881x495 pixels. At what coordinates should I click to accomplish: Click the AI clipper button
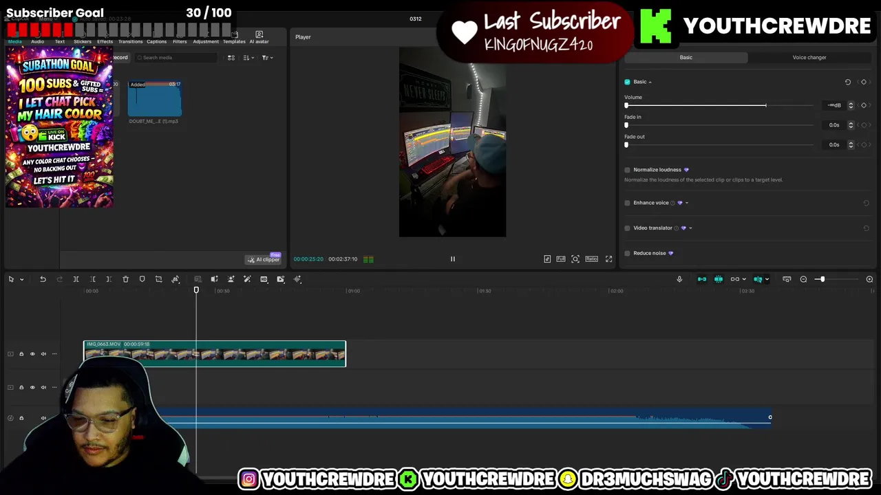point(264,259)
